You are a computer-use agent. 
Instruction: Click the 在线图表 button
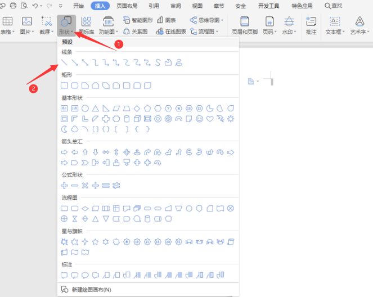tap(171, 31)
